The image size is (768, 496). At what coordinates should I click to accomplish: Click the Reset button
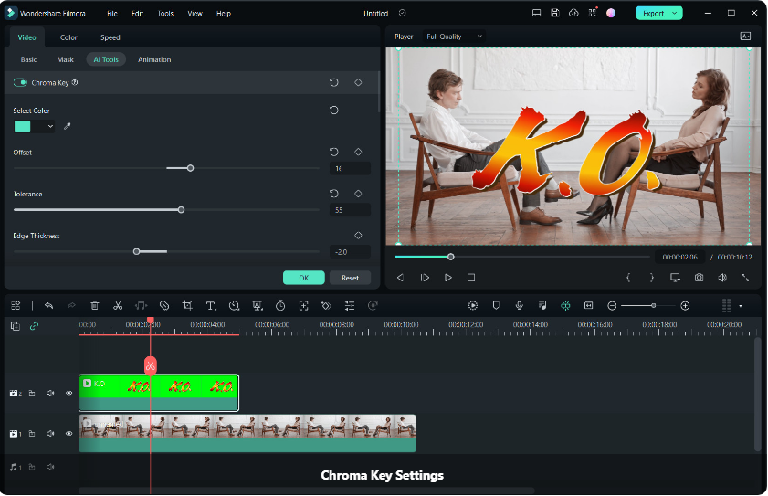[x=350, y=278]
